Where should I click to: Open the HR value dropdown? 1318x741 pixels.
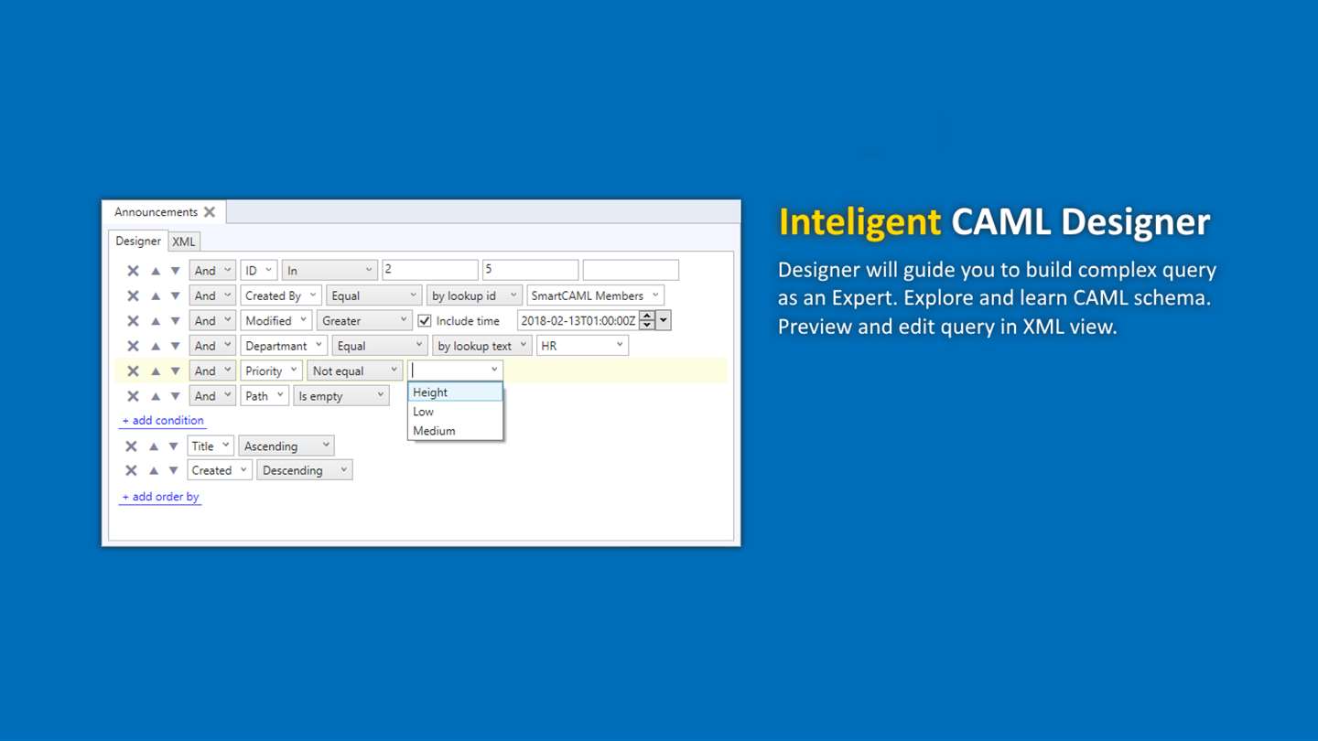(582, 346)
